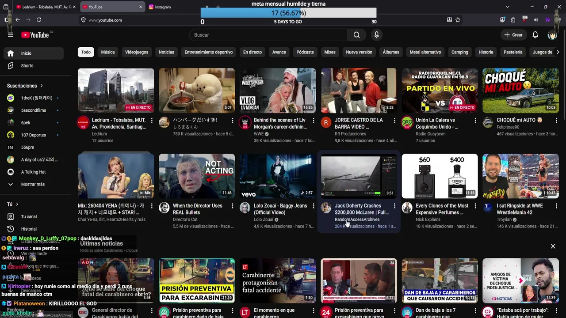Open the browser extensions puzzle icon

tap(513, 20)
